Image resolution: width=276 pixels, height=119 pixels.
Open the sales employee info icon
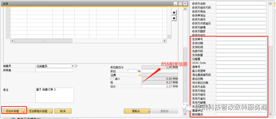(x=76, y=66)
